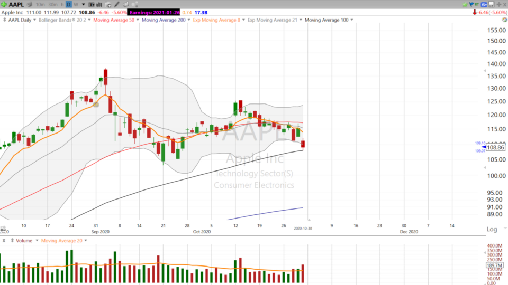Image resolution: width=508 pixels, height=285 pixels.
Task: Click the bar chart type icon
Action: pyautogui.click(x=99, y=5)
